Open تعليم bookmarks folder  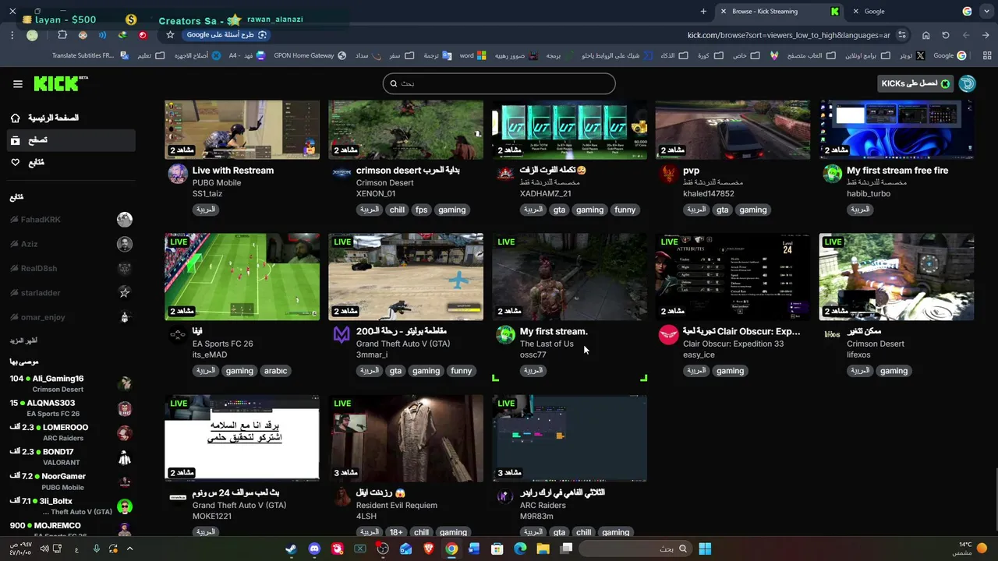151,55
